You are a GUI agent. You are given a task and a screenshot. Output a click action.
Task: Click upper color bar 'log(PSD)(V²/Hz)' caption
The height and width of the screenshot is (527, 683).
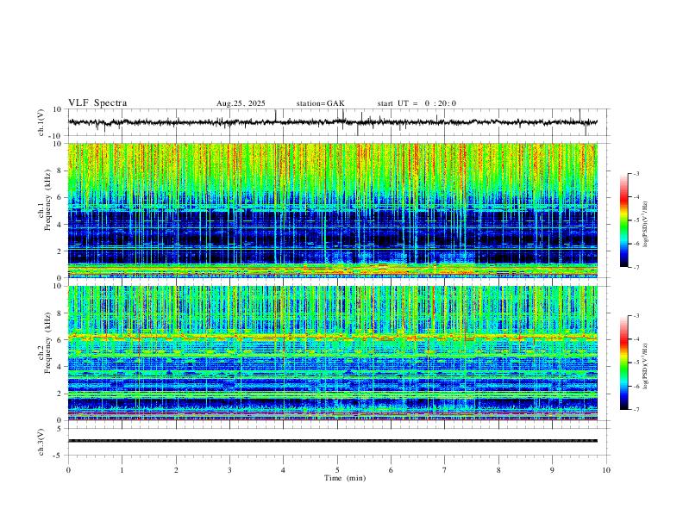[645, 225]
